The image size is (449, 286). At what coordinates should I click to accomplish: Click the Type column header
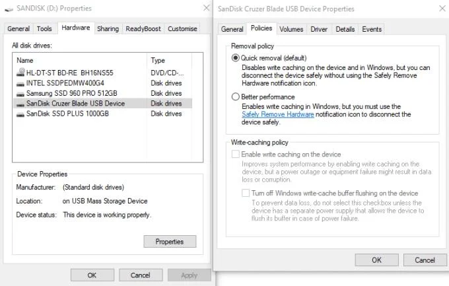tap(170, 61)
